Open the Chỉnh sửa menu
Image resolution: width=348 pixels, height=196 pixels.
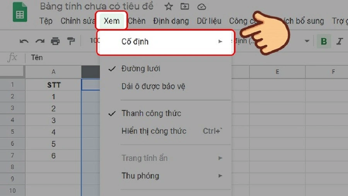click(78, 21)
